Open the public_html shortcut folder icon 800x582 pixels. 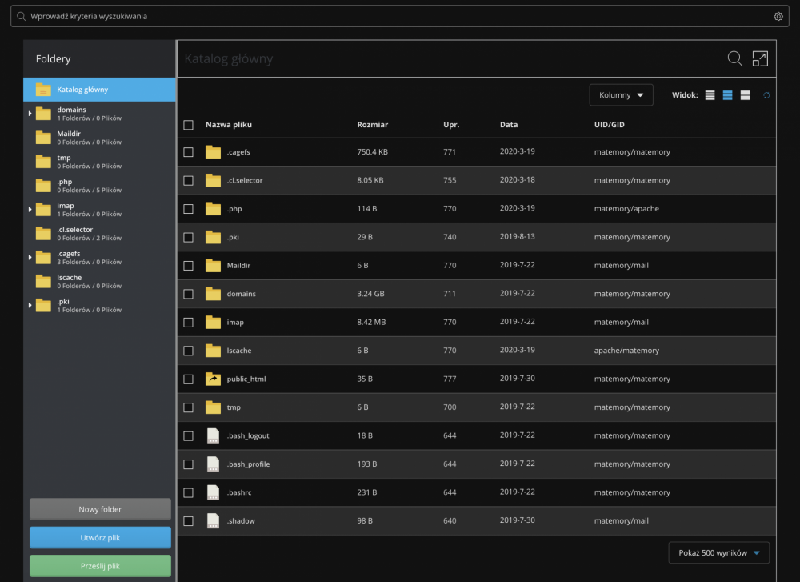213,379
